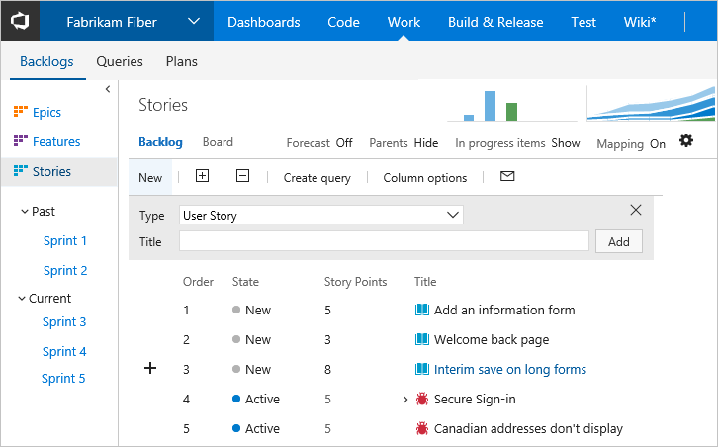This screenshot has width=718, height=447.
Task: Click the Add button
Action: 619,241
